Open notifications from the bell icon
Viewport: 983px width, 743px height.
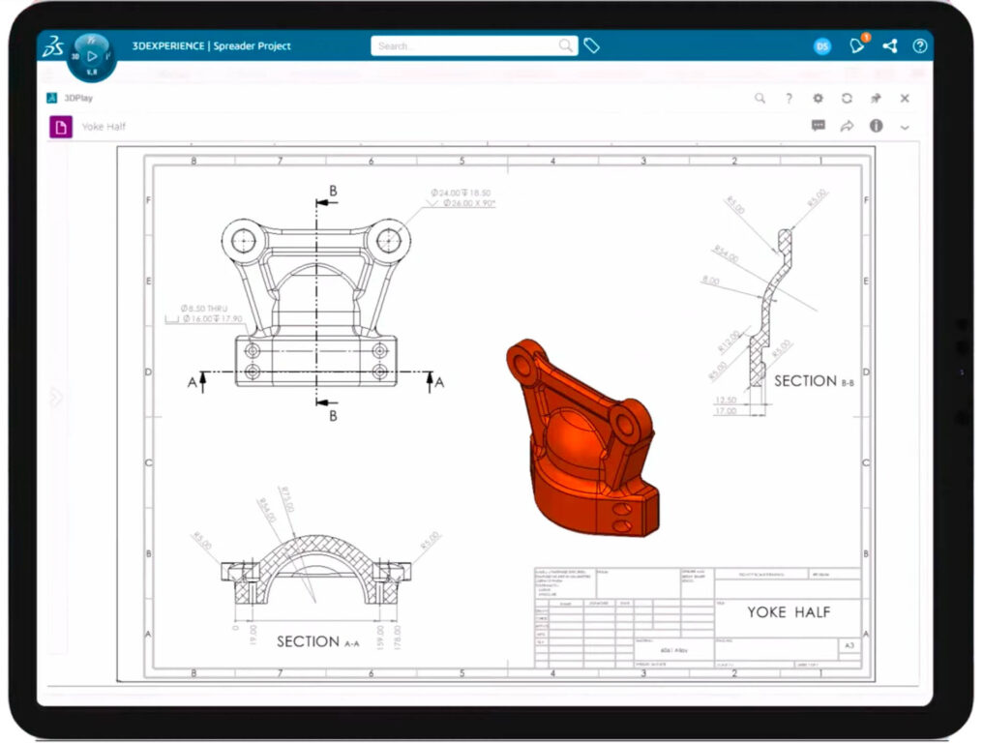[x=856, y=45]
